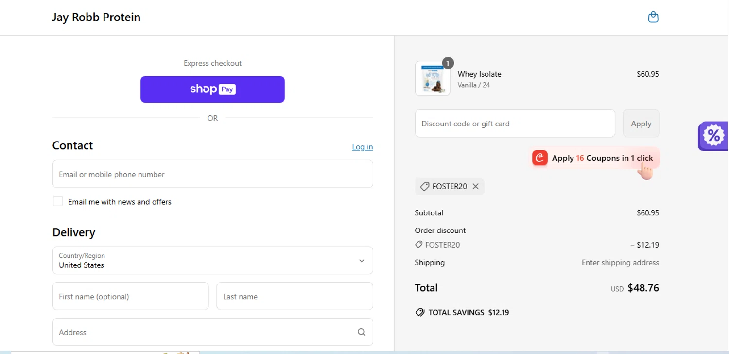Click the Whey Isolate product name
This screenshot has width=729, height=354.
pyautogui.click(x=479, y=74)
